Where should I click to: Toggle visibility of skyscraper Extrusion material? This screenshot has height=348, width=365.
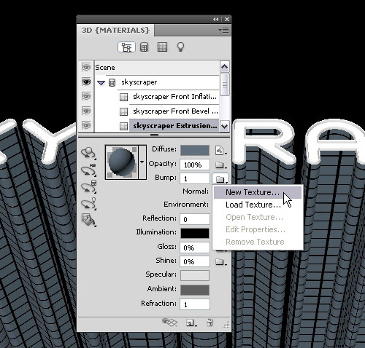pyautogui.click(x=86, y=126)
